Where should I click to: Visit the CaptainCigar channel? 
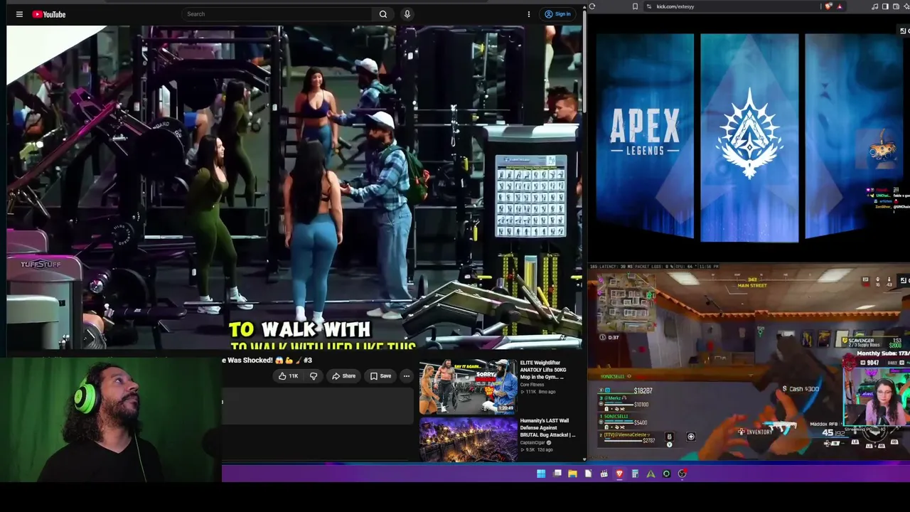tap(533, 442)
